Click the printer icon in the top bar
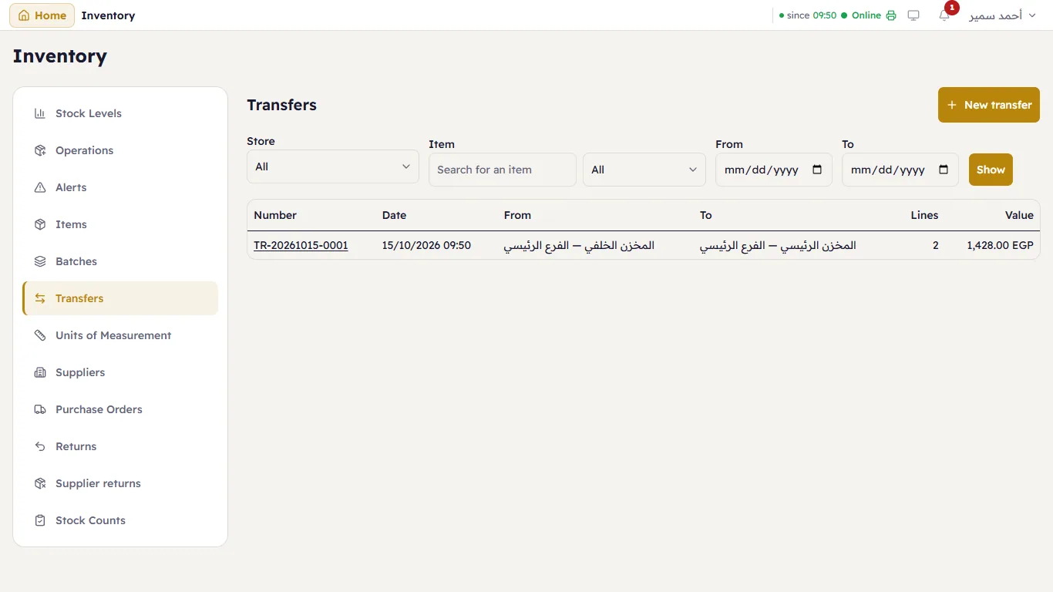The image size is (1053, 592). [x=891, y=15]
